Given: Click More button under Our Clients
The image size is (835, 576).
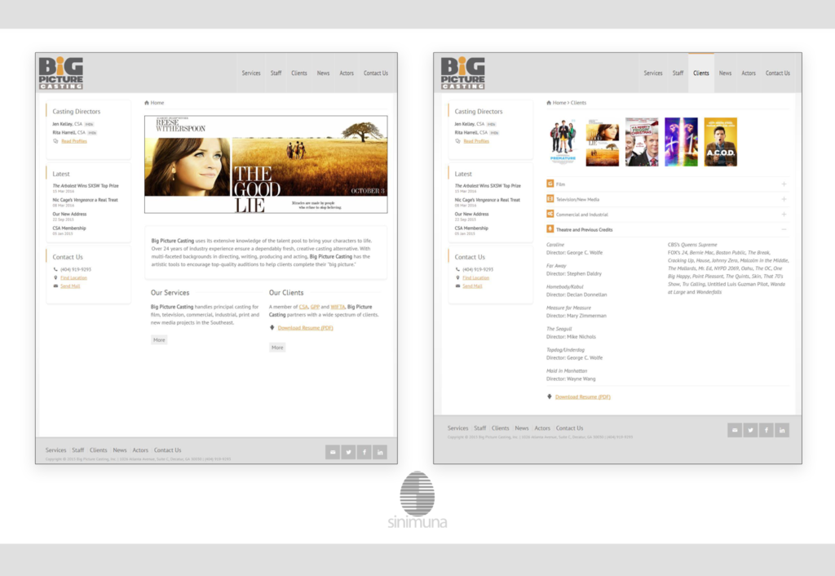Looking at the screenshot, I should (277, 348).
